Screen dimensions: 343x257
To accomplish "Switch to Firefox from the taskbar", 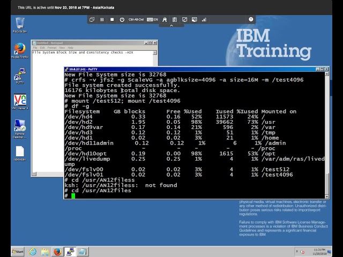I will tap(57, 252).
